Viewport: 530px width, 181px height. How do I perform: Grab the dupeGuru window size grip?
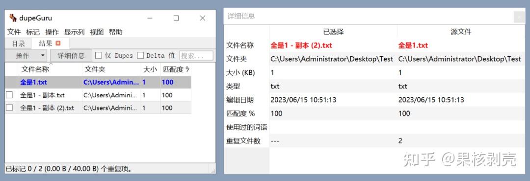pos(212,171)
